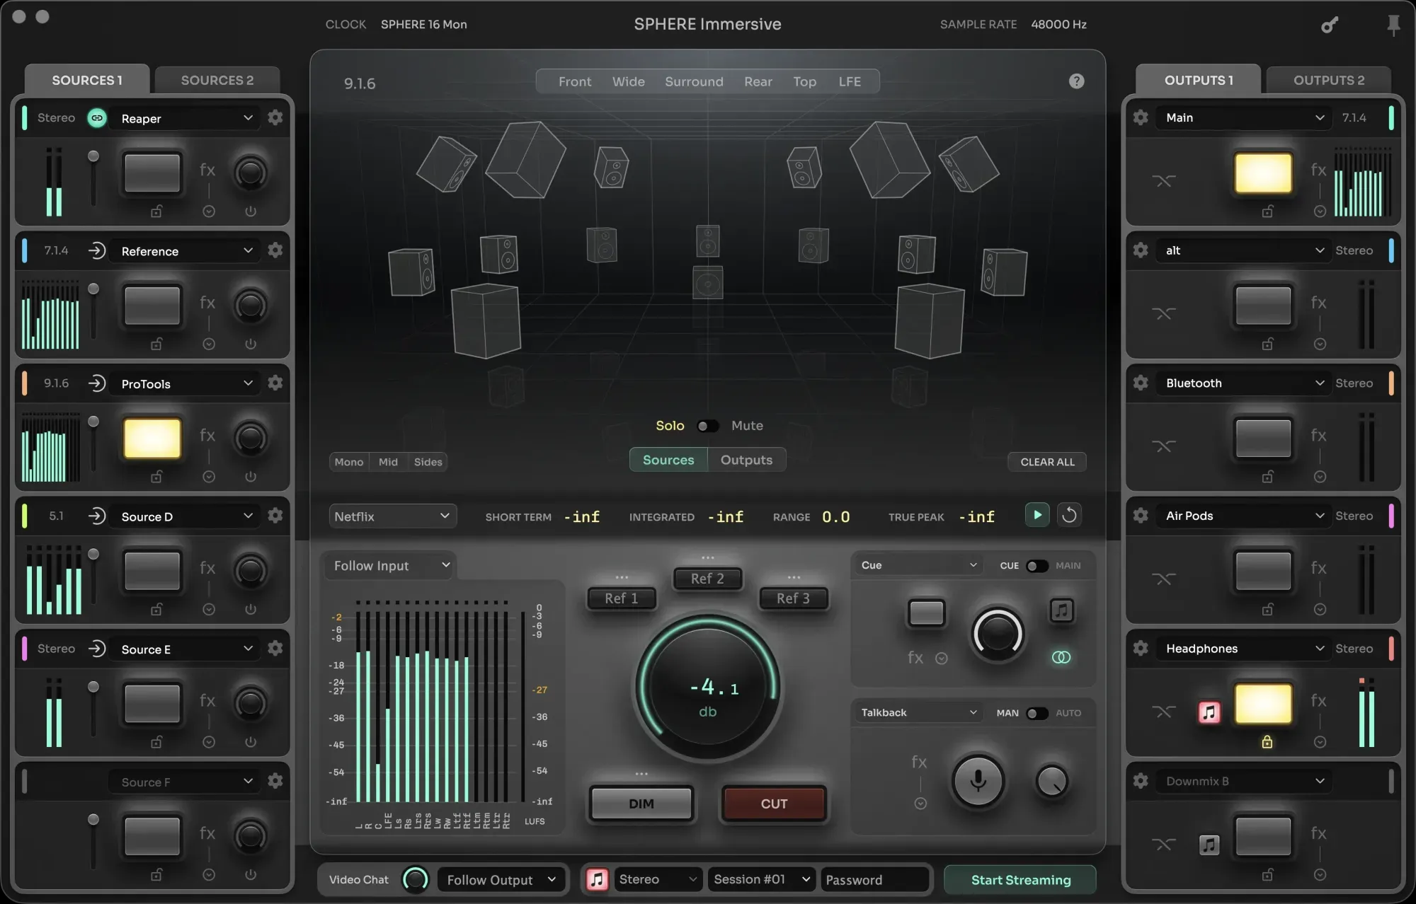Click the help question mark icon
Screen dimensions: 1416x904
tap(1076, 81)
